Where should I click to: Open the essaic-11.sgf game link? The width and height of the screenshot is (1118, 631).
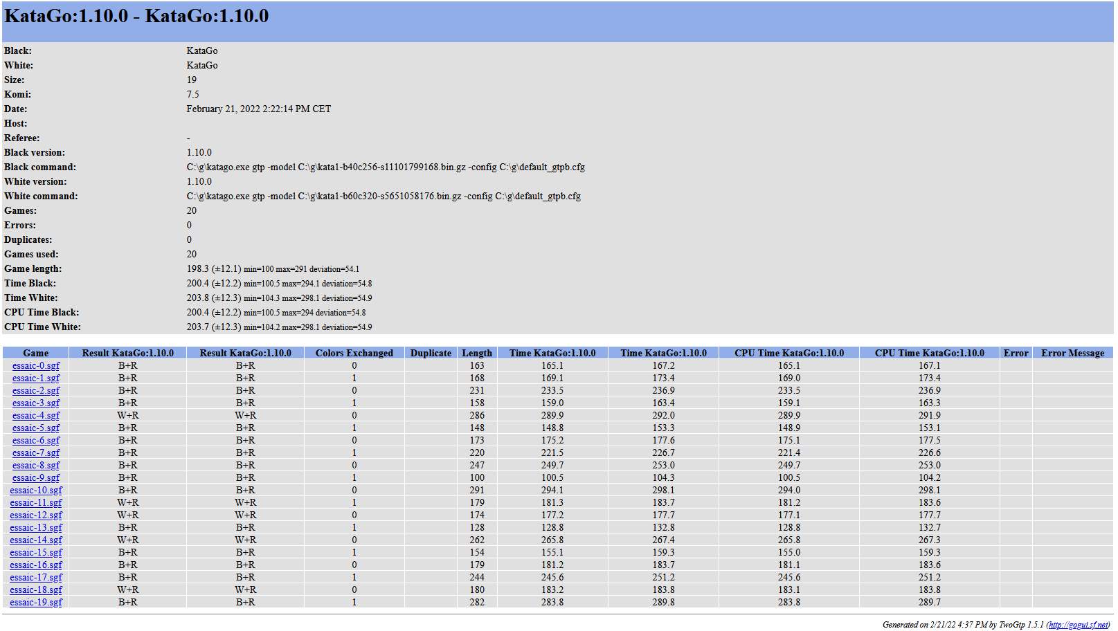[x=36, y=502]
